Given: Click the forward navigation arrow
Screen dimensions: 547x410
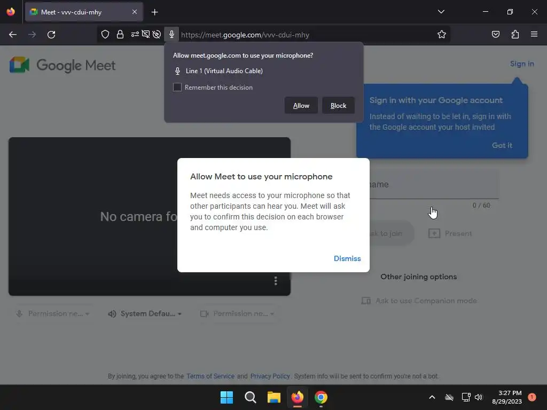Looking at the screenshot, I should [x=32, y=35].
